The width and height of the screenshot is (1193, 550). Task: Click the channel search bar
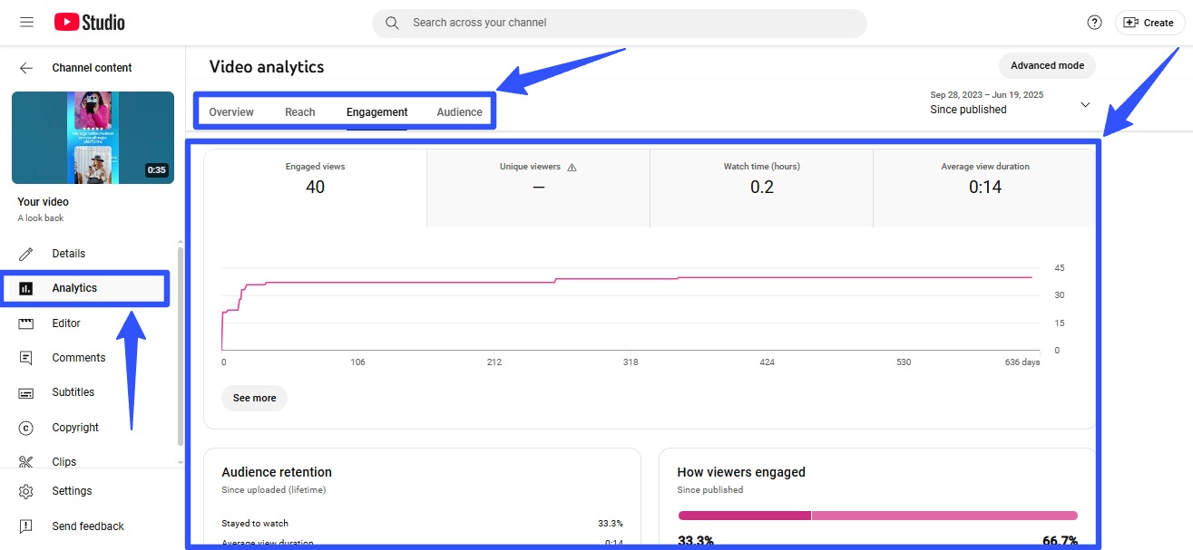click(620, 23)
